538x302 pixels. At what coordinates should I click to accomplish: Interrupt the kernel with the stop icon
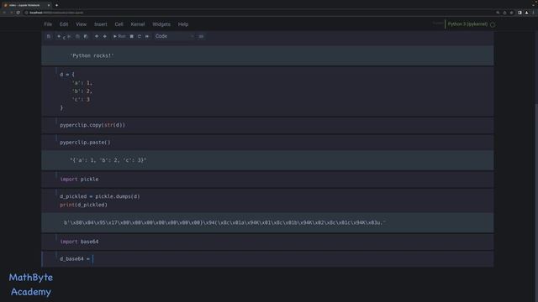131,36
